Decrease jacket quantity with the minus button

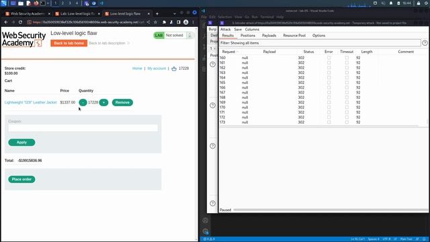coord(83,102)
